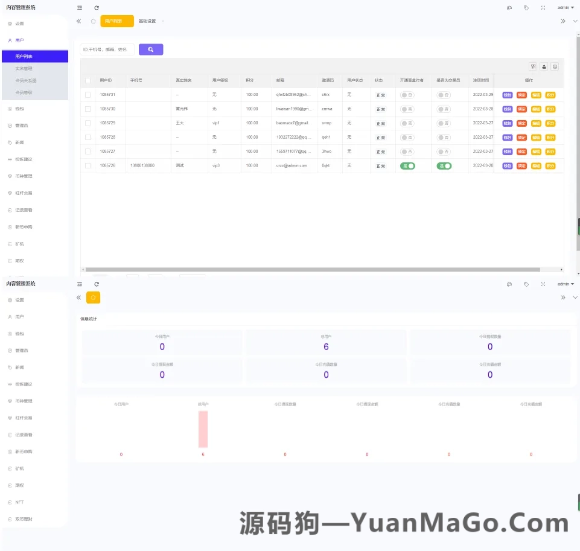Viewport: 580px width, 551px height.
Task: Click the magnifier search icon
Action: (x=150, y=49)
